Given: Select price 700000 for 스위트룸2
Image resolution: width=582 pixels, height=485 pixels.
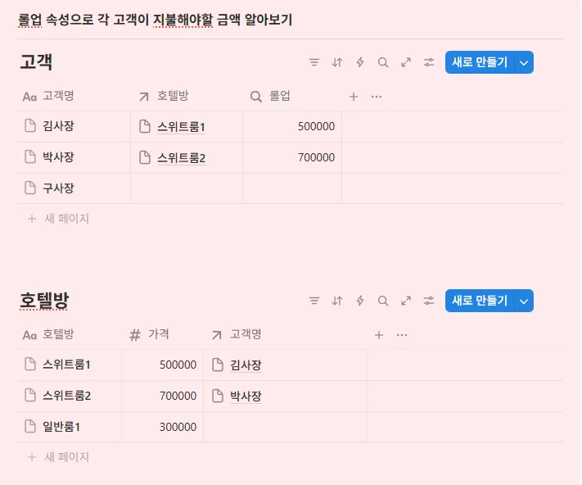Looking at the screenshot, I should pyautogui.click(x=178, y=396).
